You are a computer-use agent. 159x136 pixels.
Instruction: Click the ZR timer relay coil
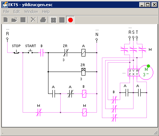coord(83,72)
